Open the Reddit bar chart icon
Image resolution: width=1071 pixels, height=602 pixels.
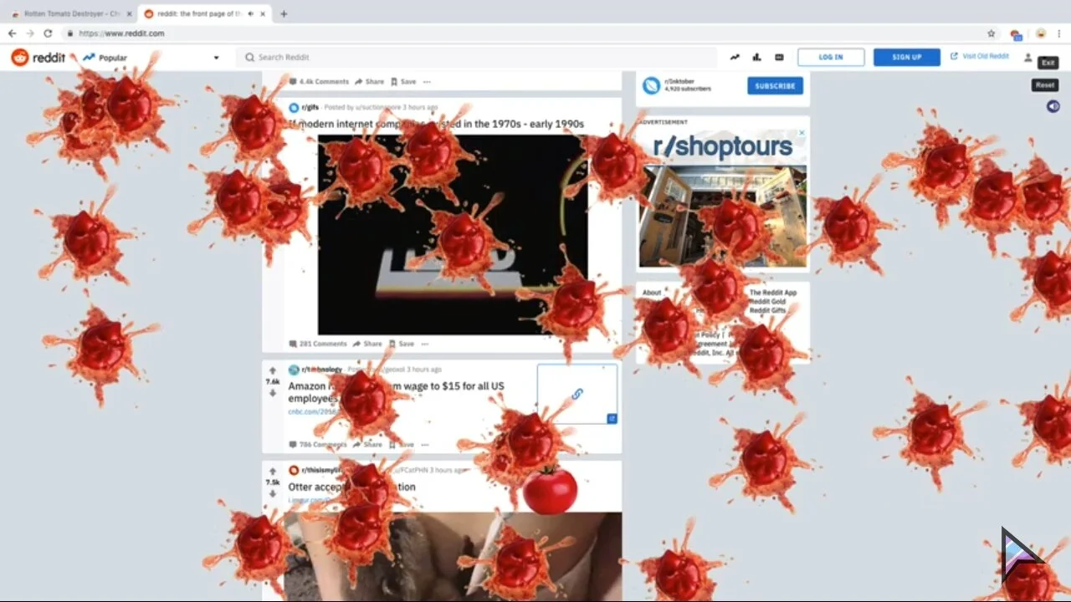(756, 57)
